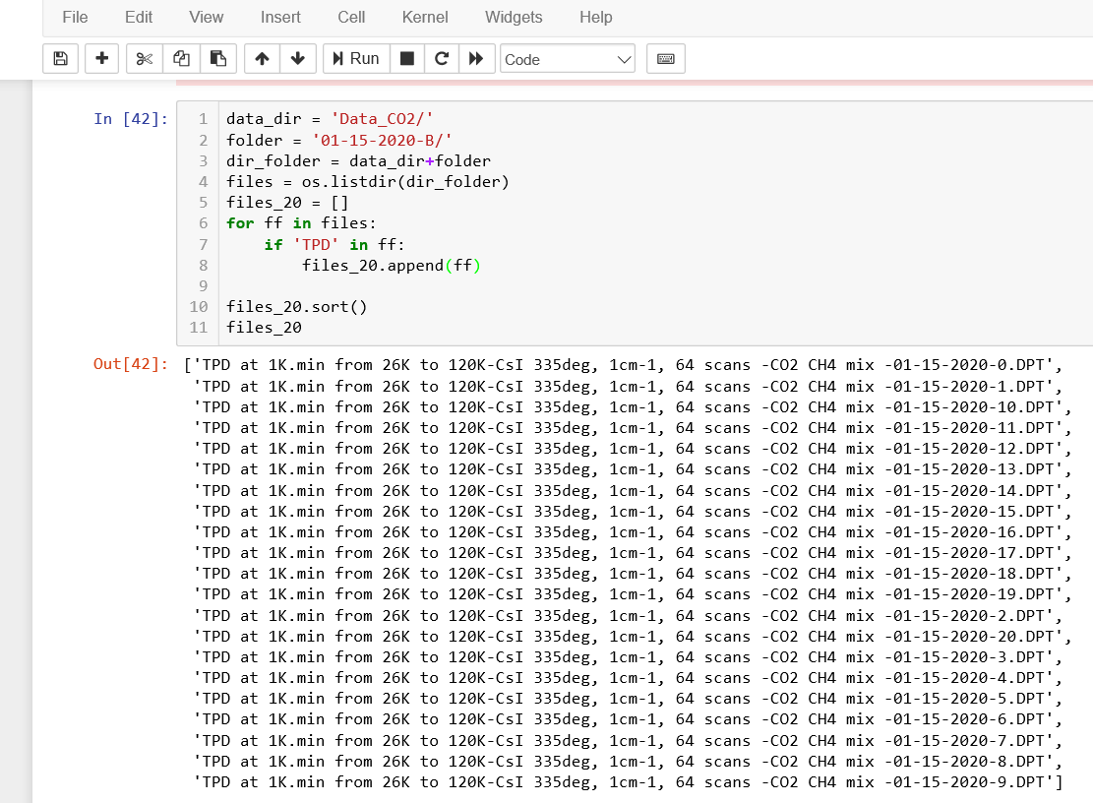This screenshot has width=1093, height=803.
Task: Collapse the Out[42] output area
Action: 130,364
